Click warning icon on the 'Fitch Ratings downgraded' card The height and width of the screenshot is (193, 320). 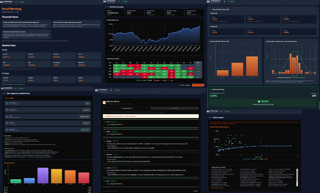[x=105, y=141]
